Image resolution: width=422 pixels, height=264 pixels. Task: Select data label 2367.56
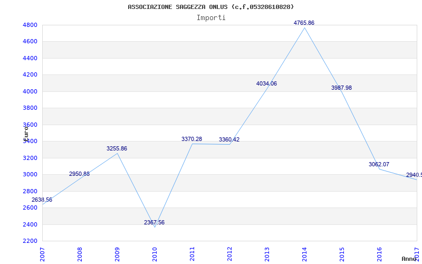[x=154, y=222]
